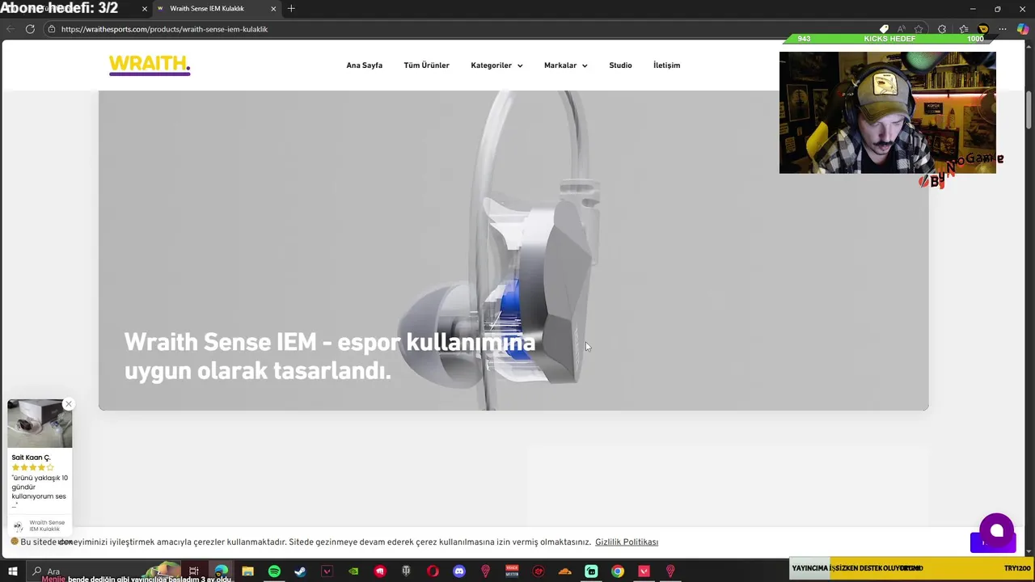Close the Wraith Sense IEM Kulaklık tab
Screen dimensions: 1035x582
pyautogui.click(x=273, y=9)
